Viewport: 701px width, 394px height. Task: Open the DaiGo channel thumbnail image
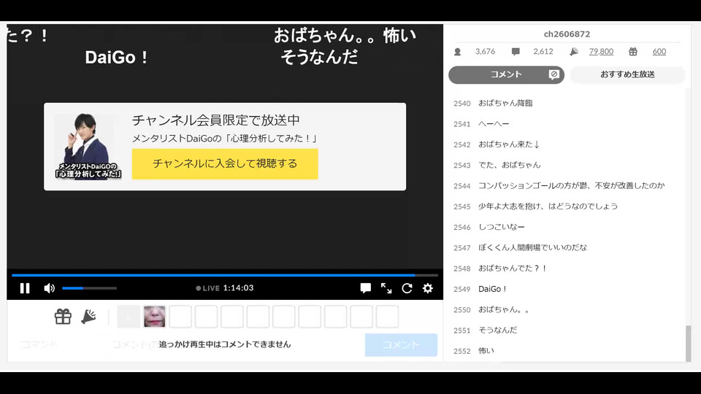(88, 146)
